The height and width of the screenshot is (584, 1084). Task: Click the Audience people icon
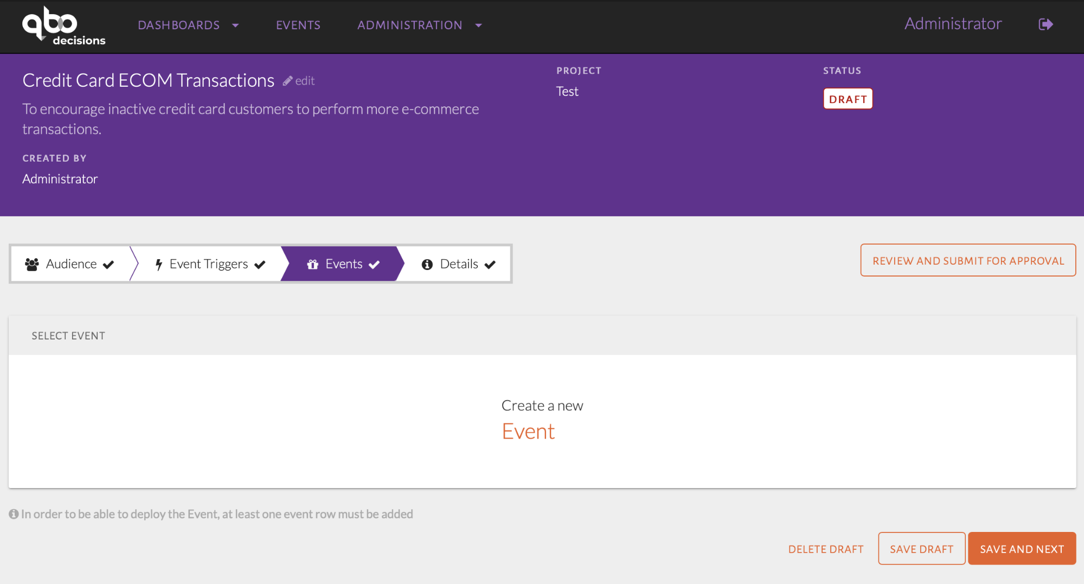pyautogui.click(x=32, y=264)
